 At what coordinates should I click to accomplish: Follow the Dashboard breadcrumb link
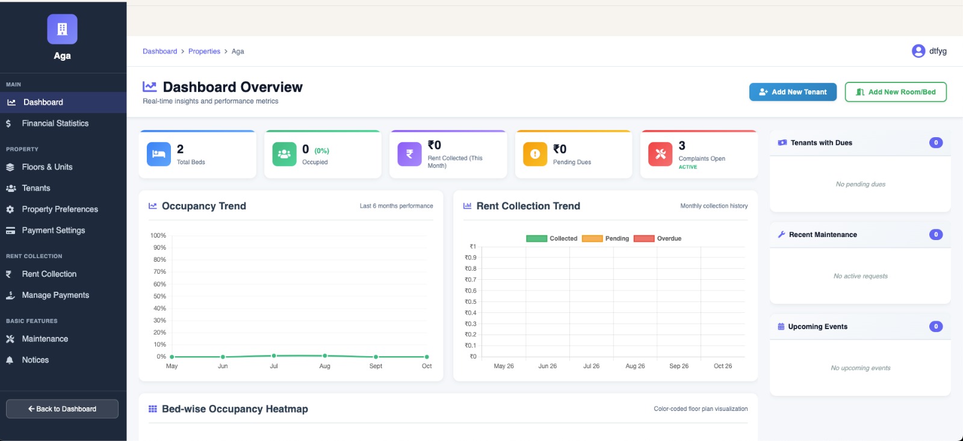(x=159, y=51)
